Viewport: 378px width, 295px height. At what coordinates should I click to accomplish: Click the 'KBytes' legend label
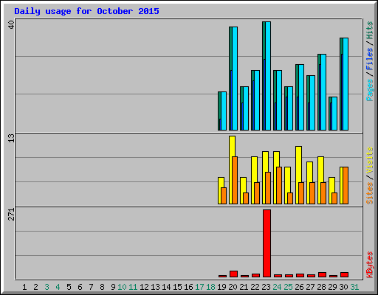click(370, 265)
